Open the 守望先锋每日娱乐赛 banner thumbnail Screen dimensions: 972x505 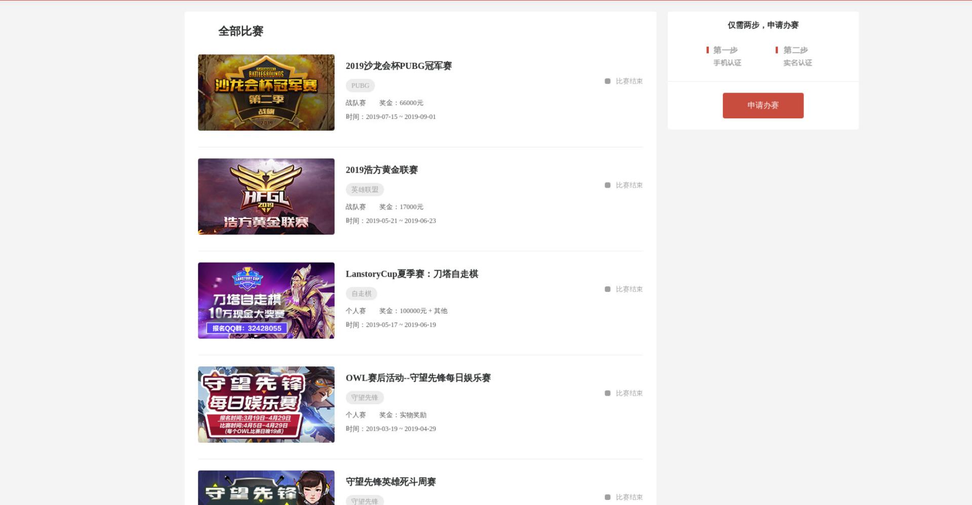266,404
